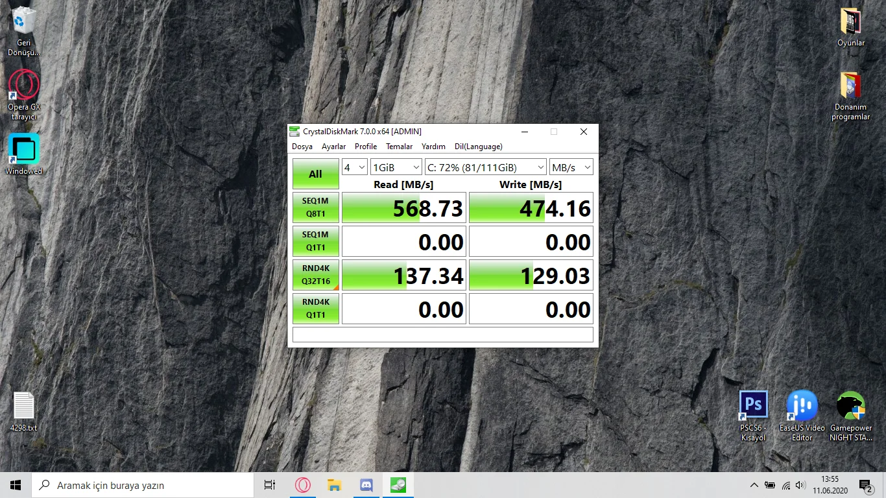
Task: Change the MB/s unit dropdown
Action: [571, 167]
